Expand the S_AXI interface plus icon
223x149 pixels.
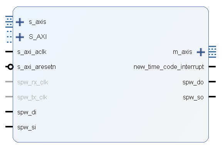20,37
